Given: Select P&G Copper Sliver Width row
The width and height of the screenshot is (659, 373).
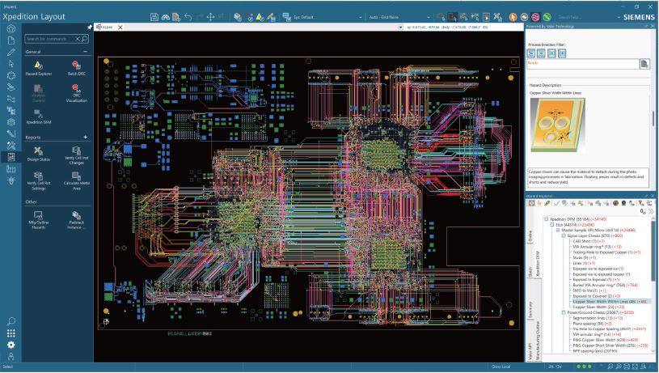Looking at the screenshot, I should (606, 340).
